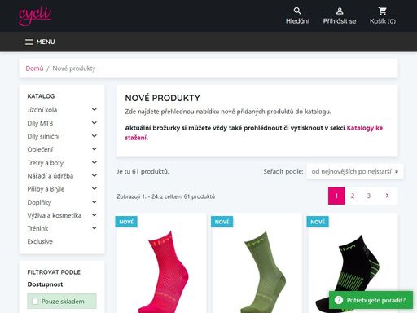Open search with the magnifier icon
The height and width of the screenshot is (313, 417).
pyautogui.click(x=297, y=11)
